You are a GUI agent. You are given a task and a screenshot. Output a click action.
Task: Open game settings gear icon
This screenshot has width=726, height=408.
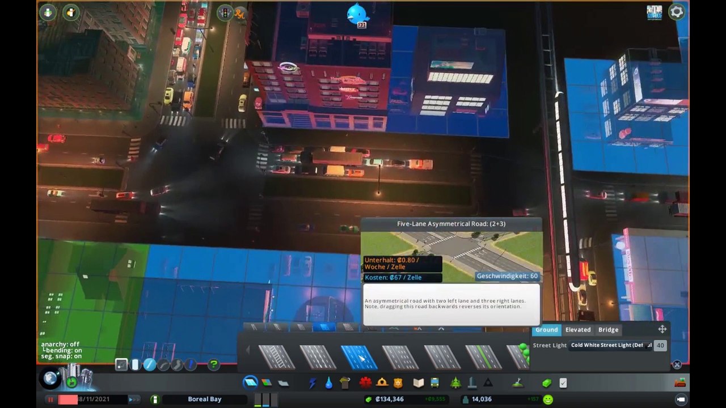click(677, 12)
